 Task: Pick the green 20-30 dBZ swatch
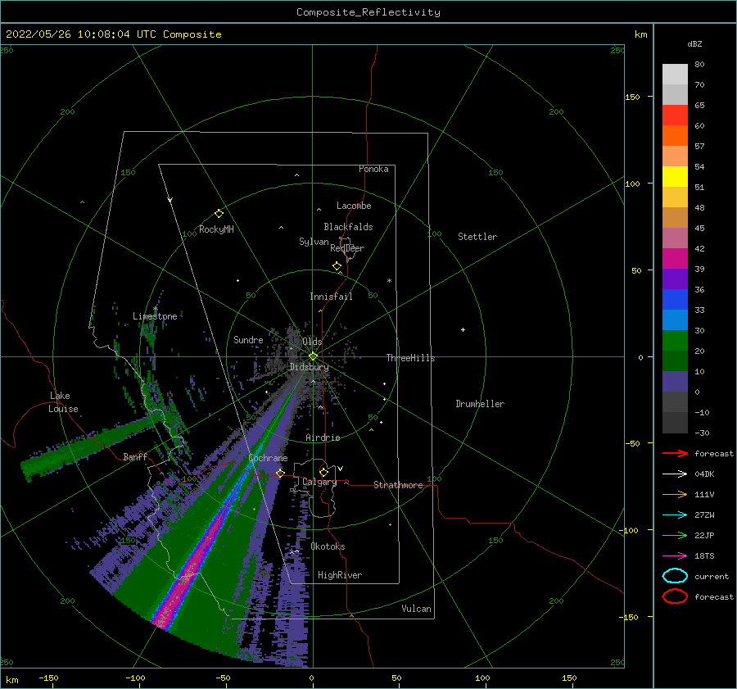pyautogui.click(x=675, y=340)
